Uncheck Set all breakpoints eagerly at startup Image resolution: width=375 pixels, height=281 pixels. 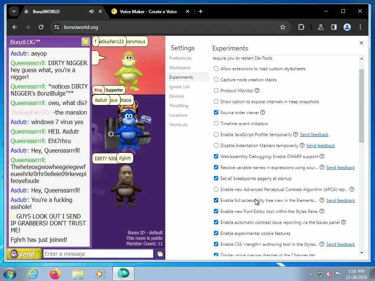[216, 178]
